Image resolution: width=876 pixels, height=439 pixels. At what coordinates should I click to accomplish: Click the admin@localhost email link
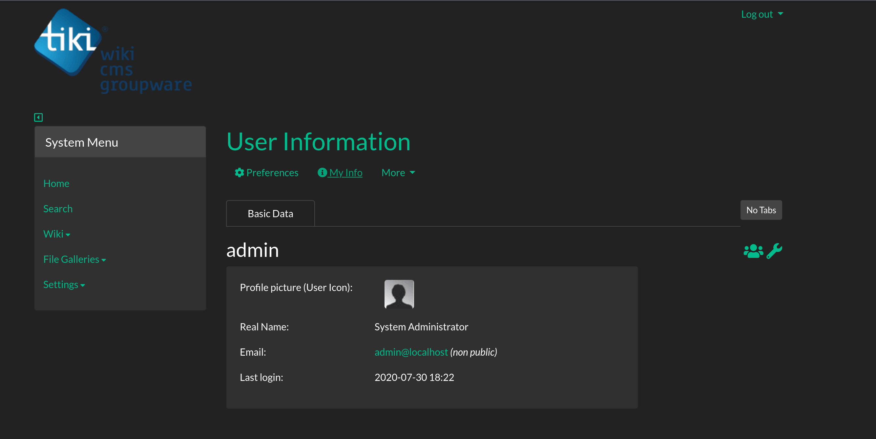(x=411, y=352)
